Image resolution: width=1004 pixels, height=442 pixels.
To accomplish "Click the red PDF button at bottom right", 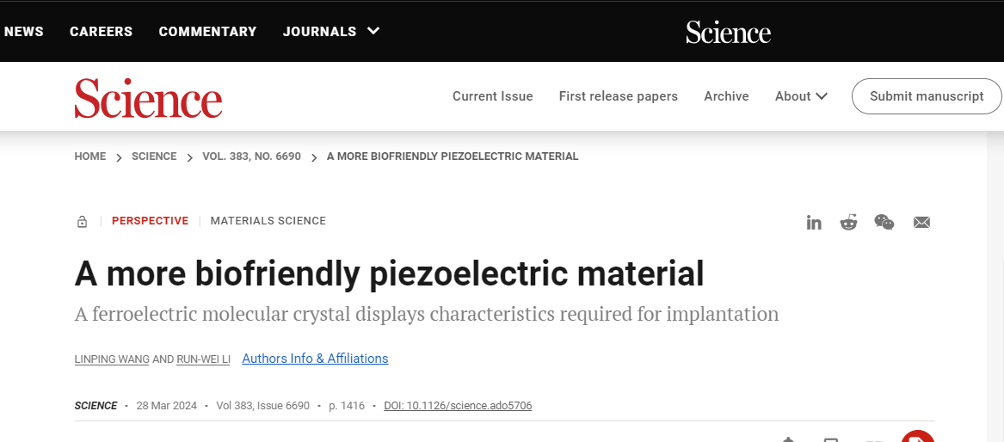I will point(917,438).
